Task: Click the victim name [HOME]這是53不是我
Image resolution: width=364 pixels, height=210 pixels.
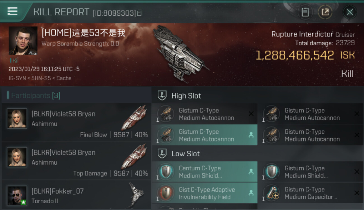Action: [83, 33]
